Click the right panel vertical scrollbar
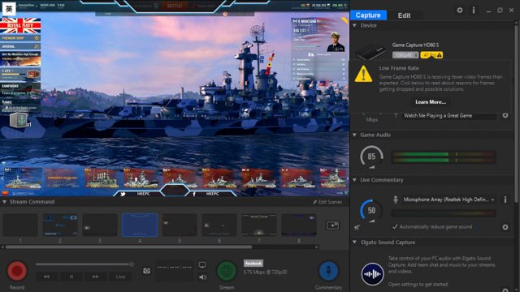The image size is (520, 292). (516, 114)
